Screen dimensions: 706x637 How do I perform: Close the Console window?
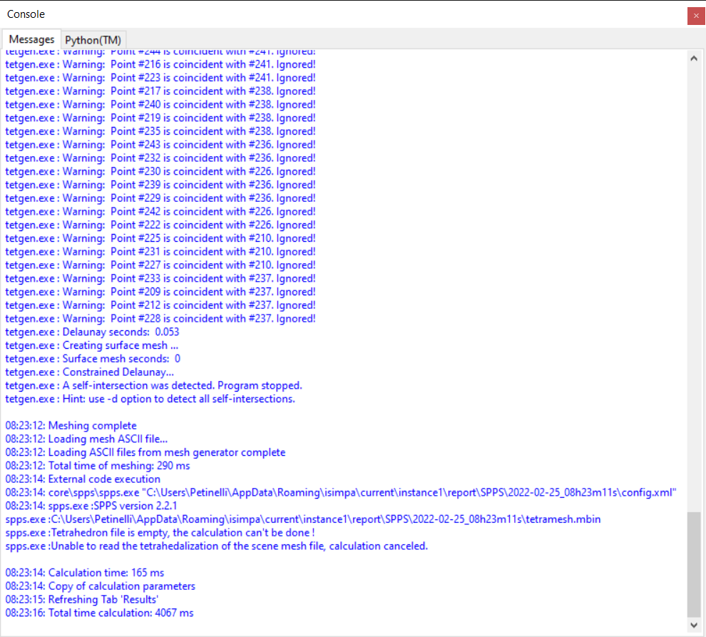[696, 15]
